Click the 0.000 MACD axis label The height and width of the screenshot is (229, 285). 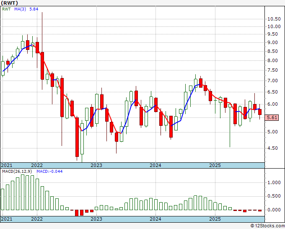pos(274,210)
